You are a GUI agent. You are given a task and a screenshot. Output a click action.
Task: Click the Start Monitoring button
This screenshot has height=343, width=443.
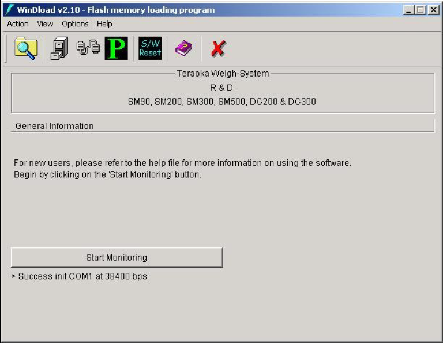pos(117,258)
